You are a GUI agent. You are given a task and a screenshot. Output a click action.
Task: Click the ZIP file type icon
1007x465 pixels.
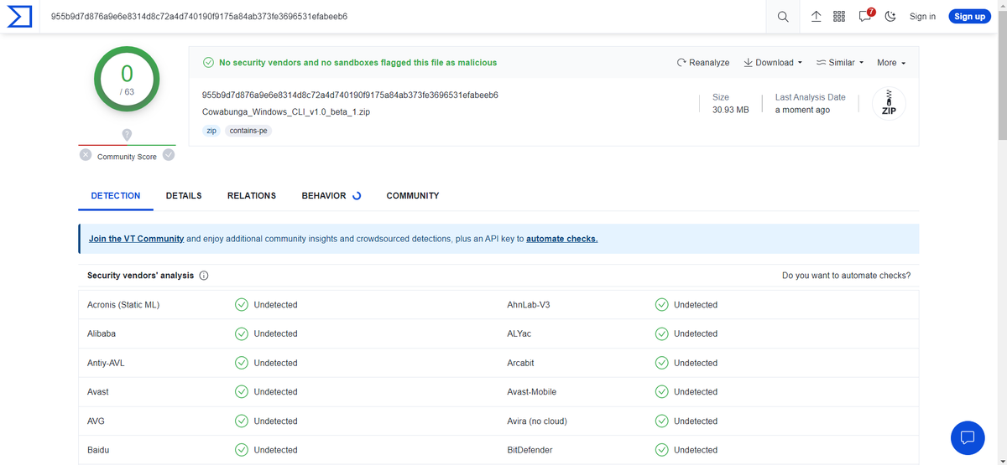click(x=889, y=103)
